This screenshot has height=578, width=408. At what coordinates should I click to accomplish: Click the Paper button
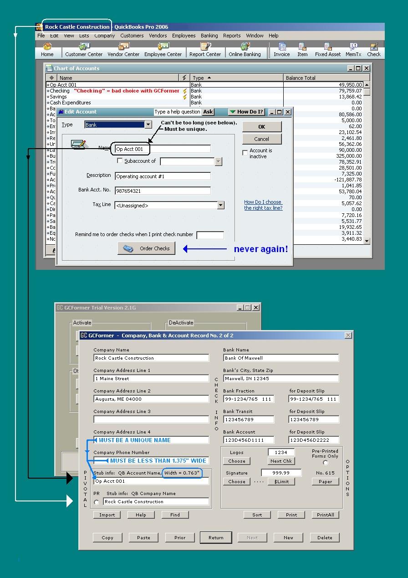(326, 481)
